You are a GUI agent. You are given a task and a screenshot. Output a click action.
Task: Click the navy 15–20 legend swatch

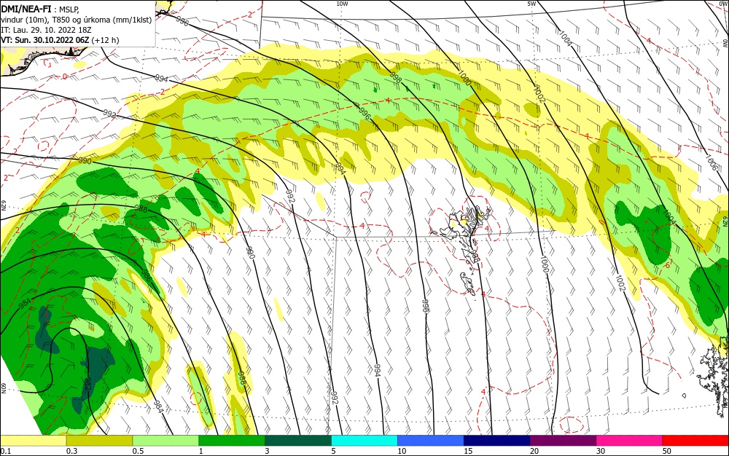click(x=497, y=441)
